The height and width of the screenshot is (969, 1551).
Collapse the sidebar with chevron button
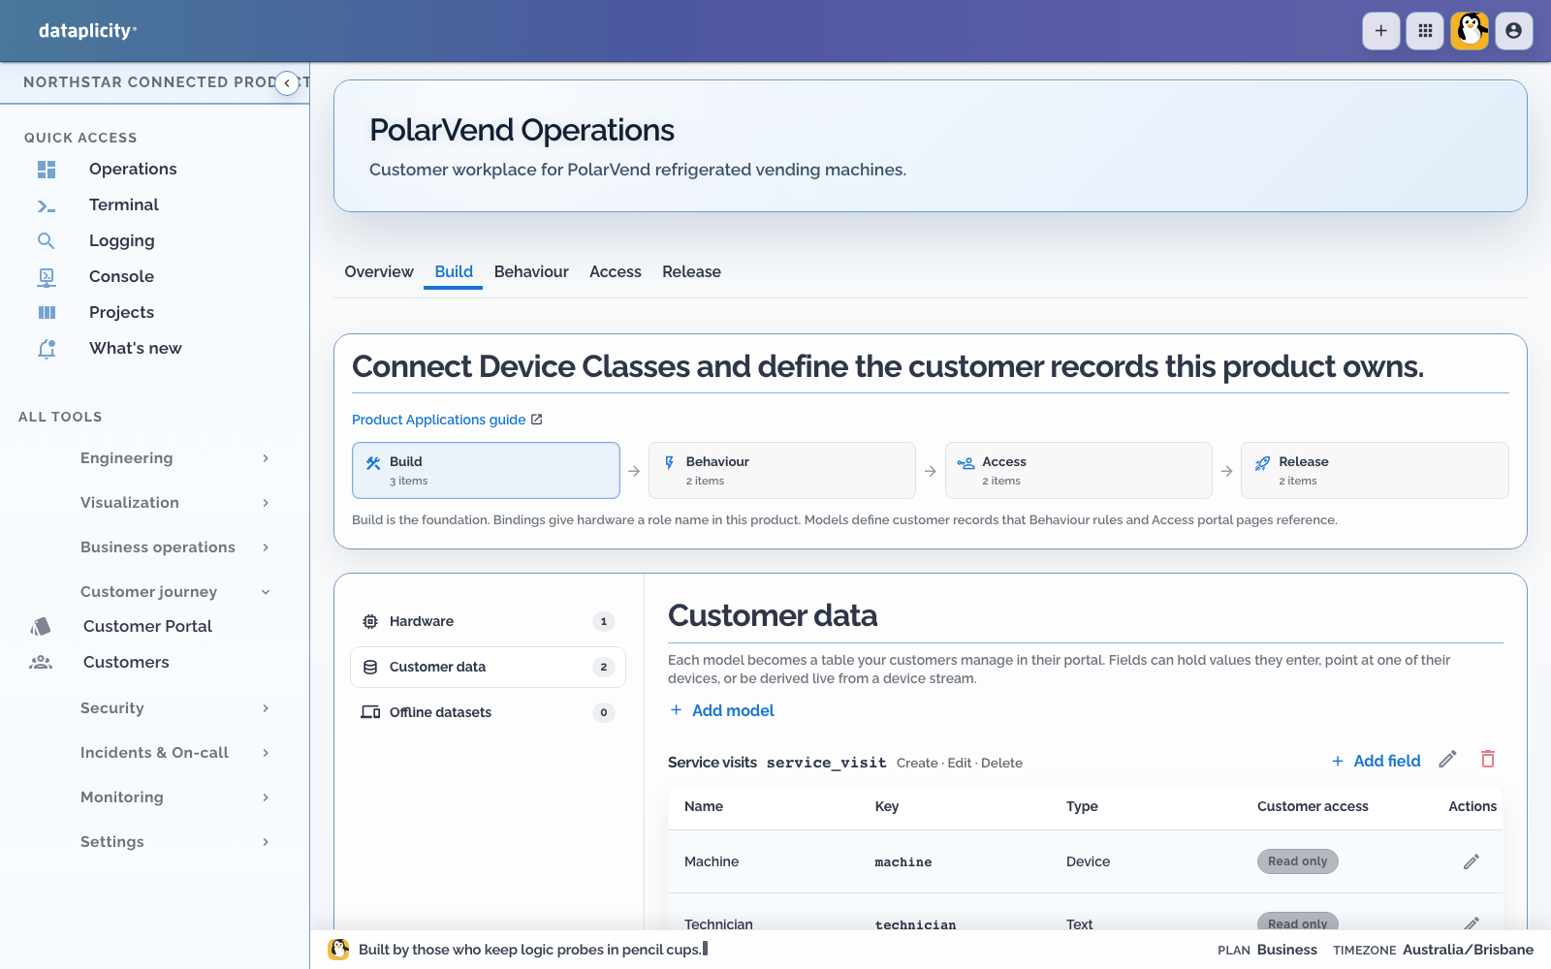[287, 83]
